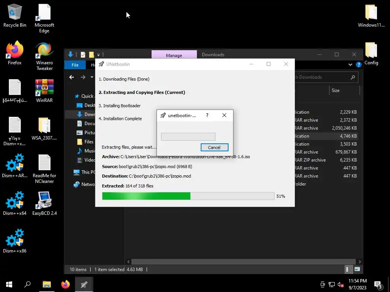Select the WSA_2307 folder on the desktop
Screen dimensions: 390x292
pos(44,129)
